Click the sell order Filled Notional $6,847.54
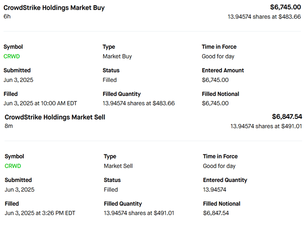The height and width of the screenshot is (228, 307). [216, 213]
